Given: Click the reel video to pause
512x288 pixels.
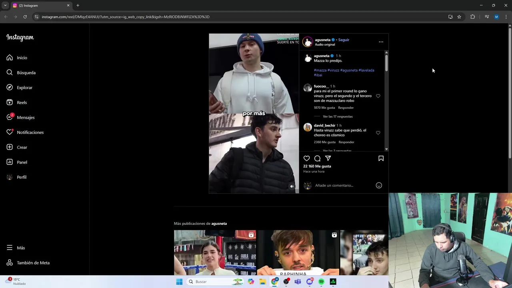Looking at the screenshot, I should pos(254,113).
